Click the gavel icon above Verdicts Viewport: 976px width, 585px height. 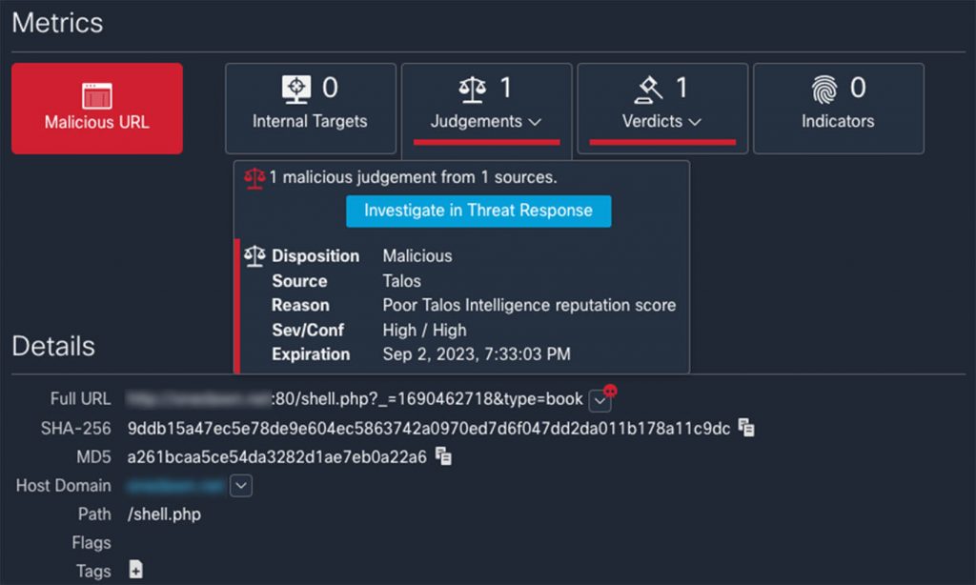[x=648, y=89]
